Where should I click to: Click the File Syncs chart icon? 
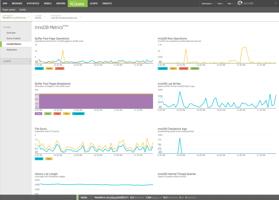[37, 152]
